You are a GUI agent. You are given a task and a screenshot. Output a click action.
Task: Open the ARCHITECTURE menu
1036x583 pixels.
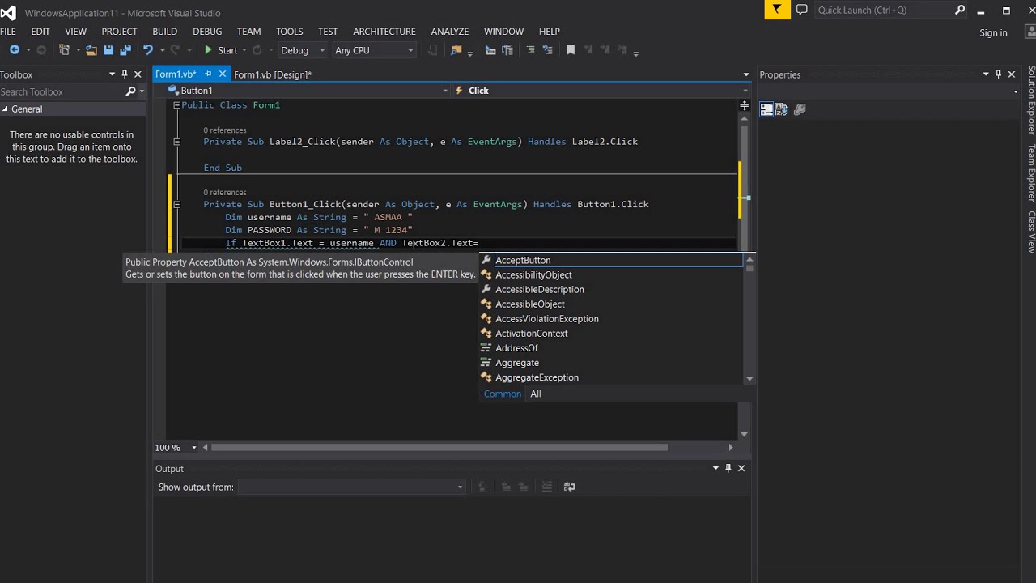coord(384,32)
